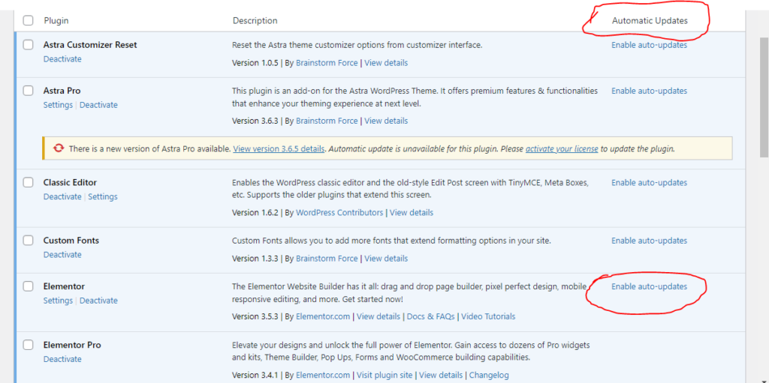Open Brainstorm Force link under Astra Customizer Reset
The image size is (769, 383).
pos(327,63)
